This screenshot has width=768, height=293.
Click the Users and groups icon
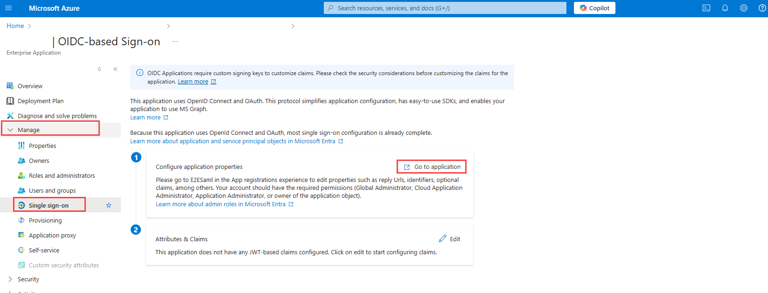click(21, 190)
